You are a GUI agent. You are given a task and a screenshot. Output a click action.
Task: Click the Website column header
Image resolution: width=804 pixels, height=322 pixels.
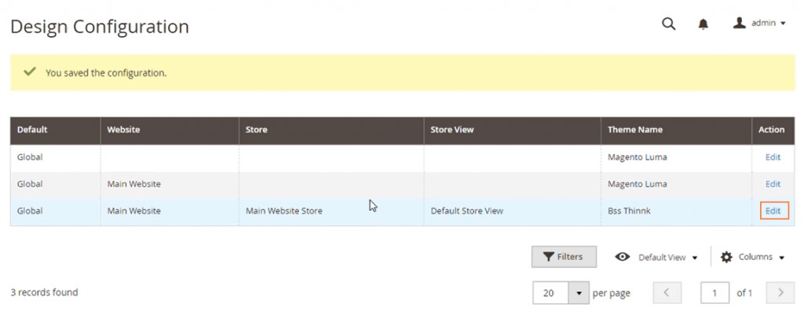click(x=123, y=130)
